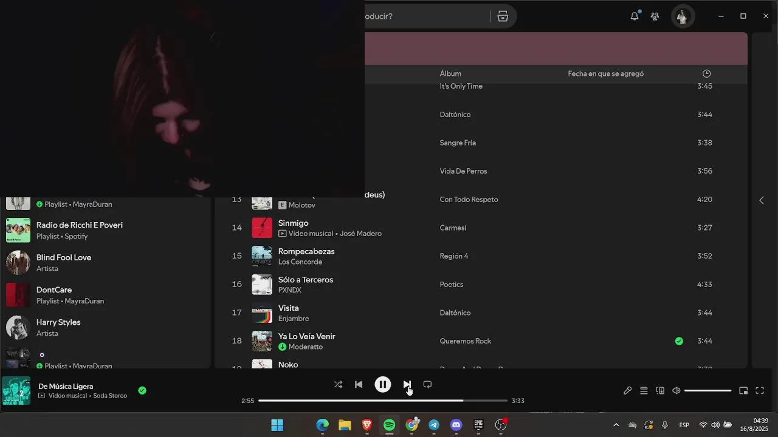Select the Visita track title
The width and height of the screenshot is (778, 437).
click(289, 308)
